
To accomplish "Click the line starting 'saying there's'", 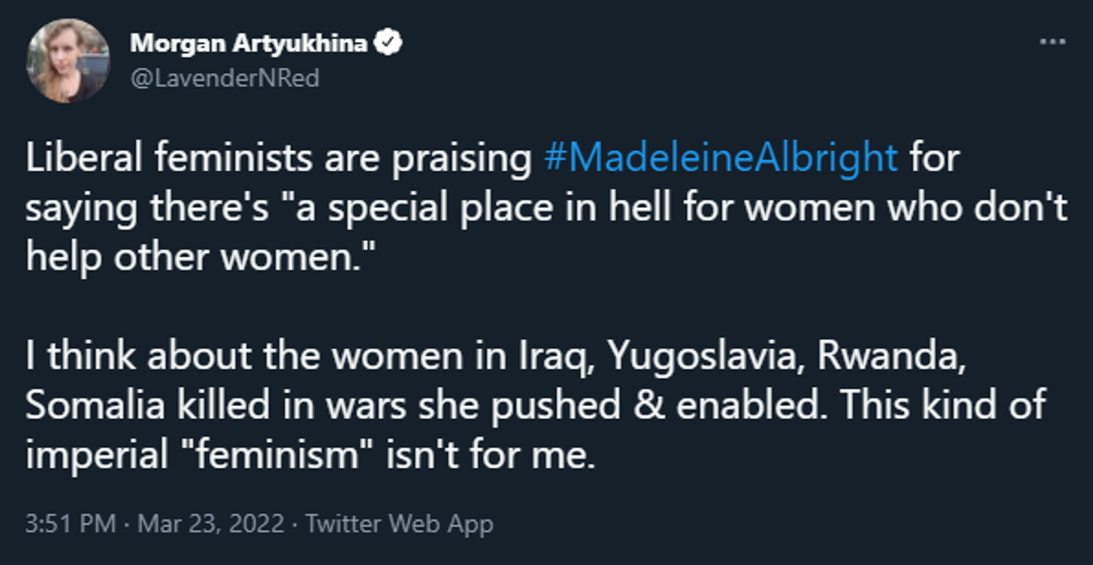I will [x=546, y=208].
